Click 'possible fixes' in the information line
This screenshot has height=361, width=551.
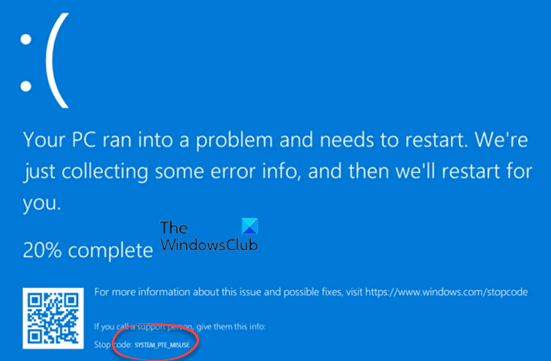312,292
